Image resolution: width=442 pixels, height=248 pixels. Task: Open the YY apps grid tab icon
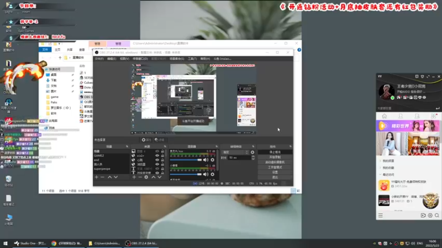tap(434, 116)
